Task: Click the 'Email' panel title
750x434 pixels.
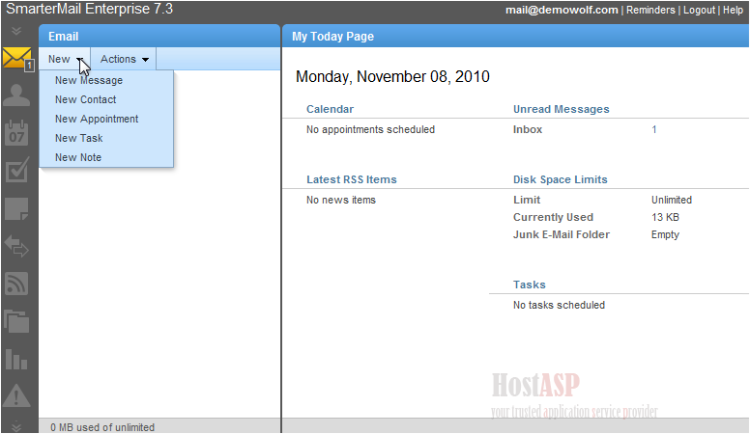Action: pyautogui.click(x=63, y=37)
